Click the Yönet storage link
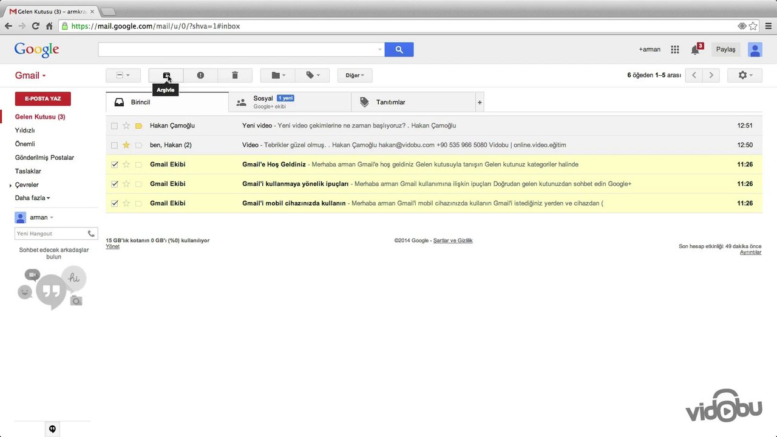Screen dimensions: 777x437 point(112,246)
